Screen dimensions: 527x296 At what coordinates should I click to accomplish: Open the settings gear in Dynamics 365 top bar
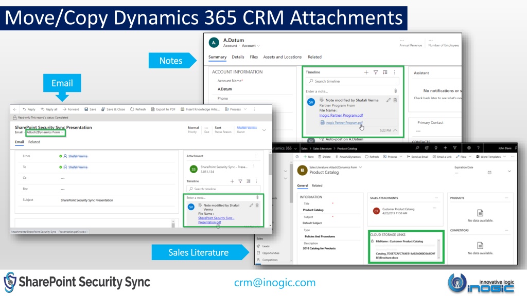click(x=469, y=148)
